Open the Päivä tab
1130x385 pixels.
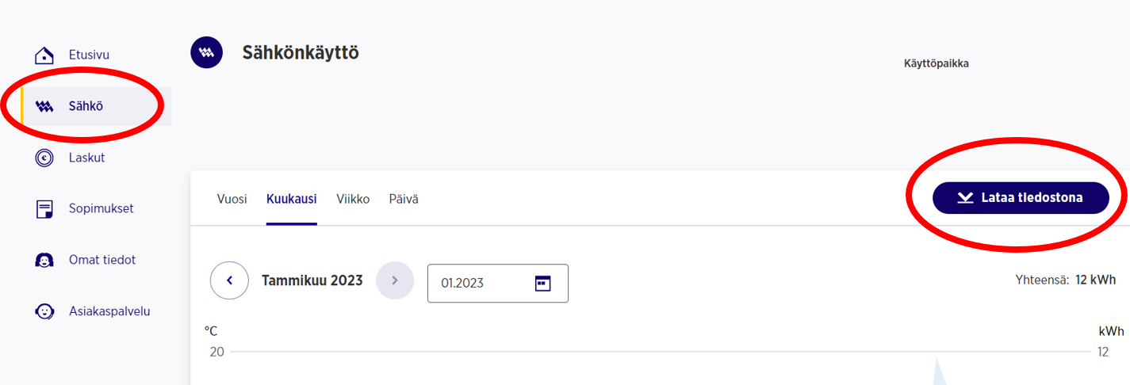[x=404, y=199]
